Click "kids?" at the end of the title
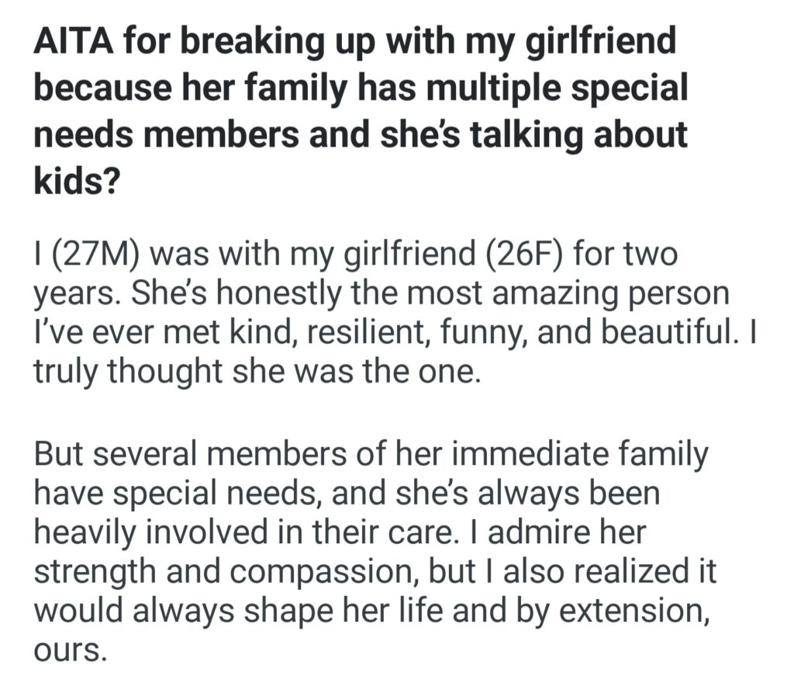The height and width of the screenshot is (700, 794). click(x=73, y=182)
